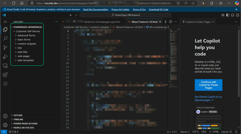Open Copilot panel More Actions ellipsis
Screen dimensions: 241x134
pyautogui.click(x=236, y=22)
